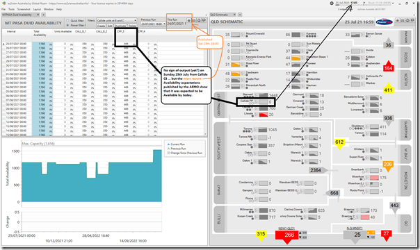This screenshot has height=250, width=420.
Task: Click the availability table vertical scrollbar
Action: [205, 83]
